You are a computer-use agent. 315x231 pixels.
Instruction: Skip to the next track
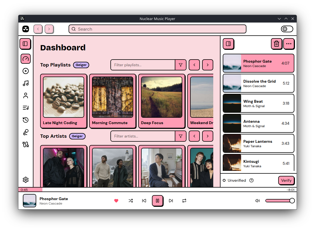[171, 201]
